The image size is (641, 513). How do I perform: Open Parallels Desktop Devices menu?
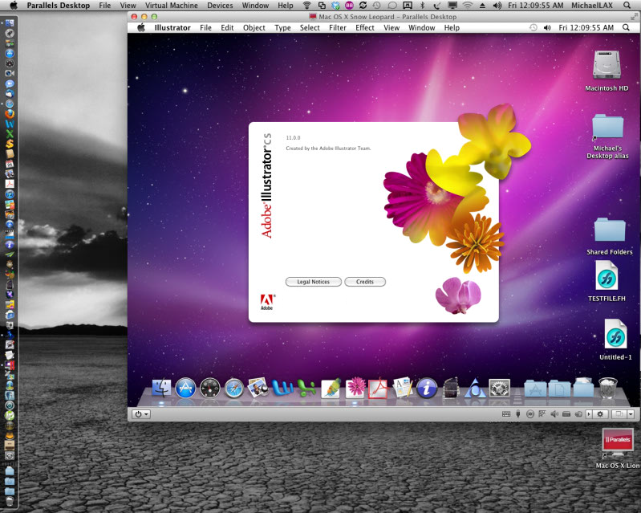[x=220, y=6]
